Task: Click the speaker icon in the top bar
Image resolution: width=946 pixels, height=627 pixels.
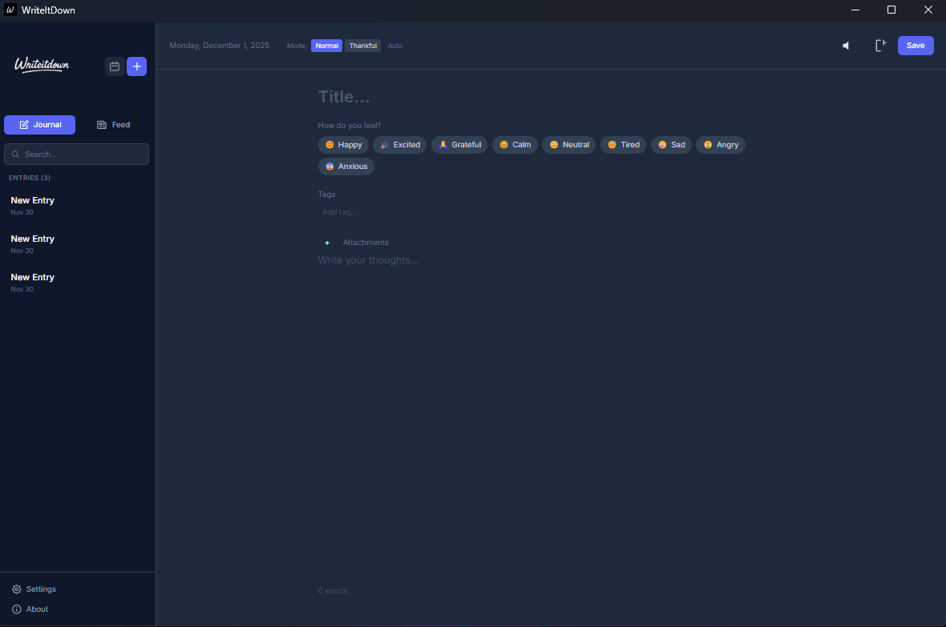Action: coord(846,46)
